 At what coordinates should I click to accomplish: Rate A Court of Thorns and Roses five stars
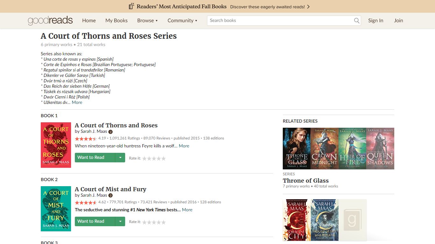164,158
